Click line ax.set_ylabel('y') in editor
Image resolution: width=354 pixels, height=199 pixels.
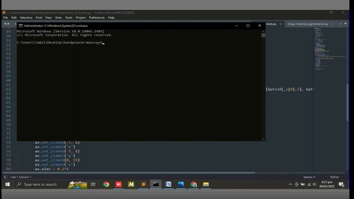tap(55, 156)
